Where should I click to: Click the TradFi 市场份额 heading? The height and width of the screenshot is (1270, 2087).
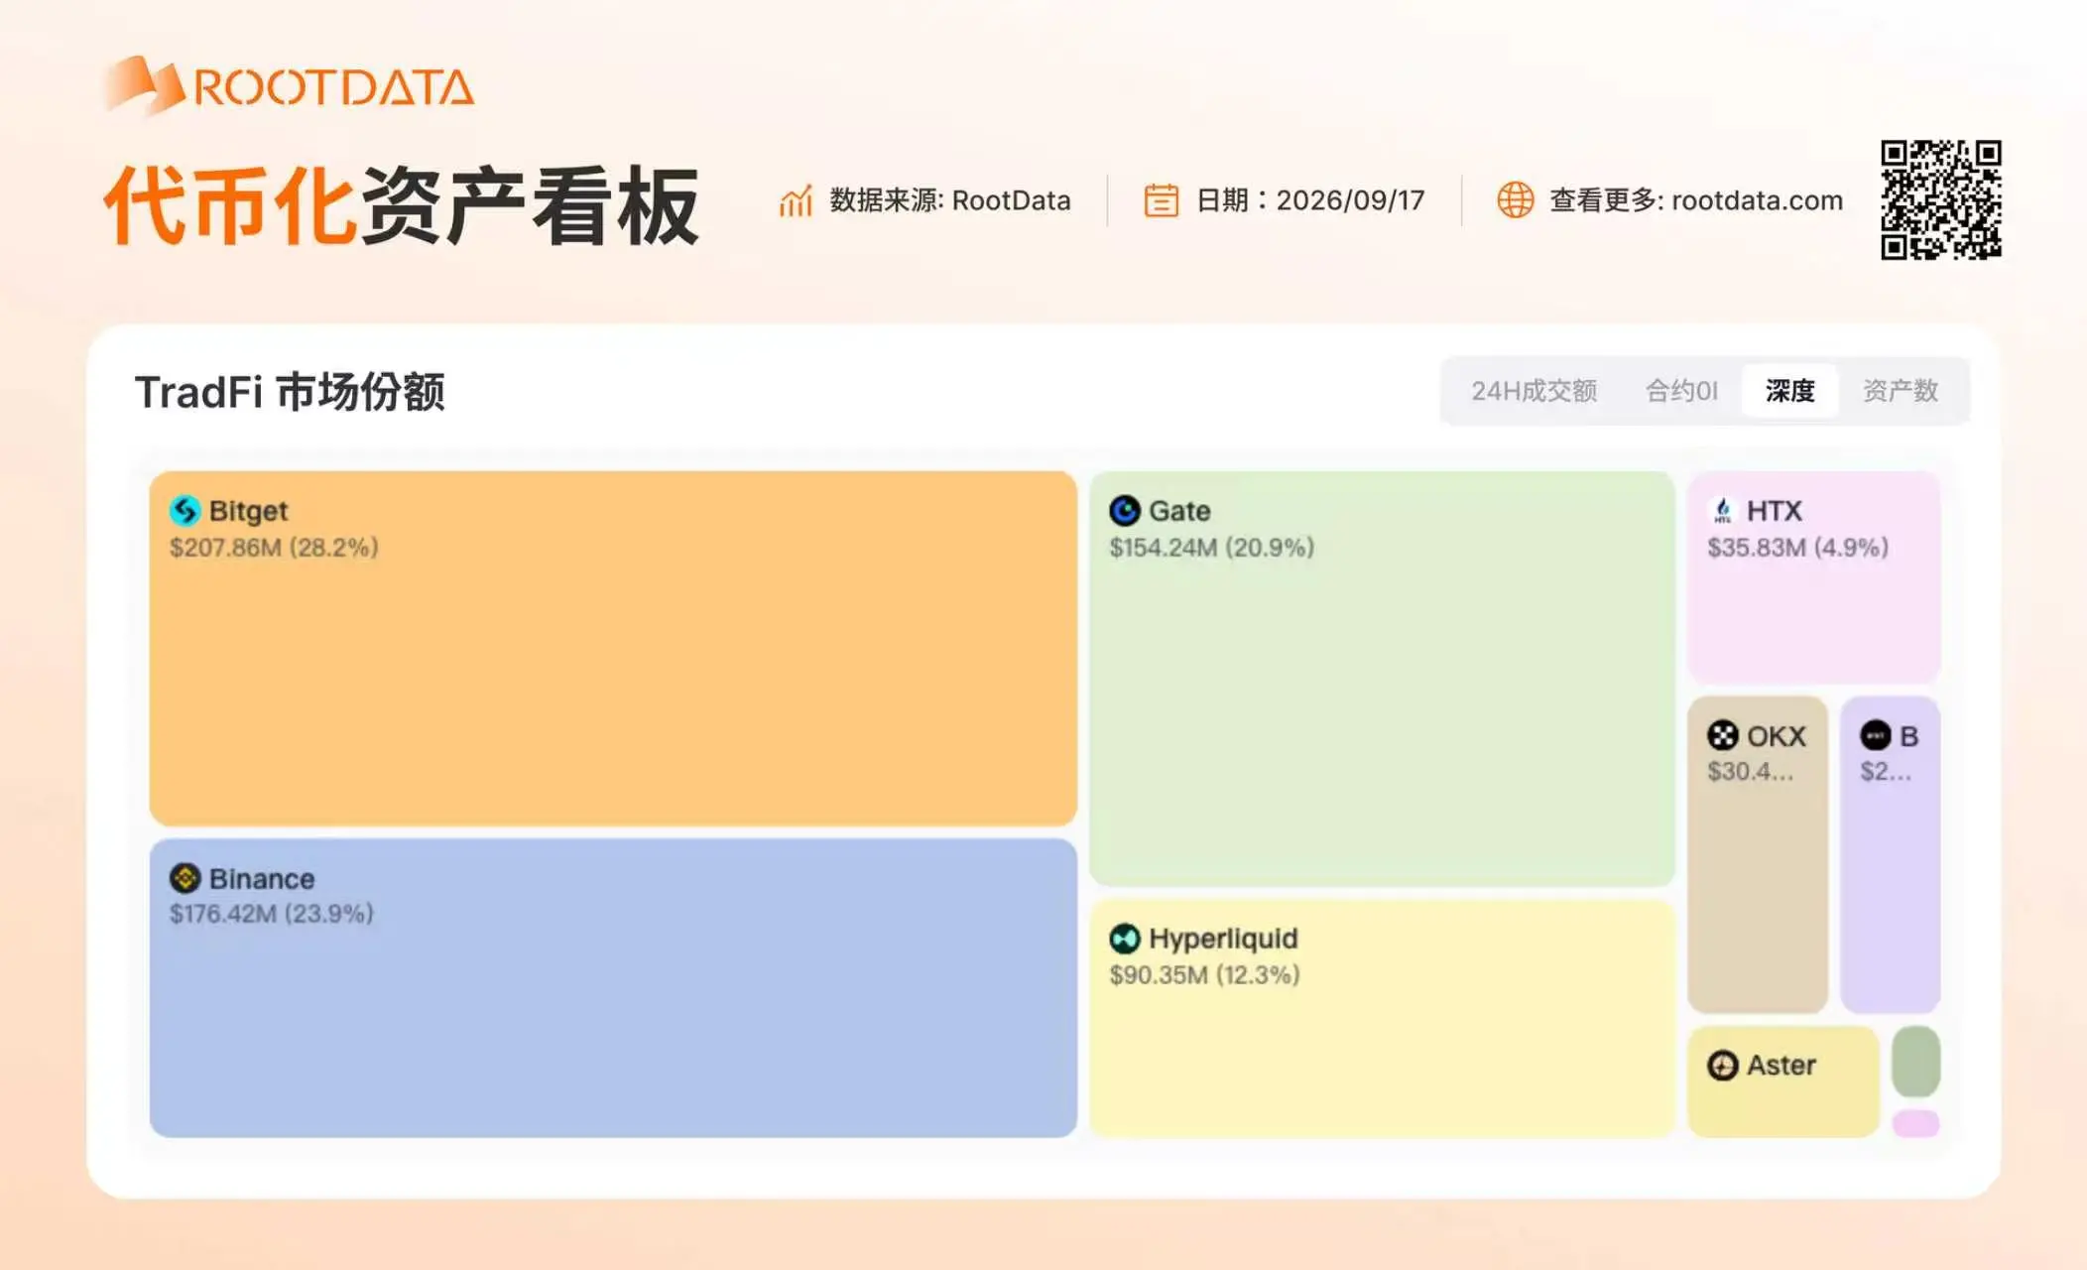pos(290,392)
